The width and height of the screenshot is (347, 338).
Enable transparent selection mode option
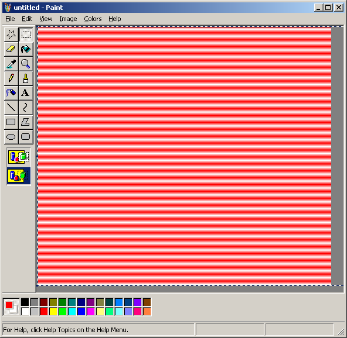pyautogui.click(x=19, y=176)
